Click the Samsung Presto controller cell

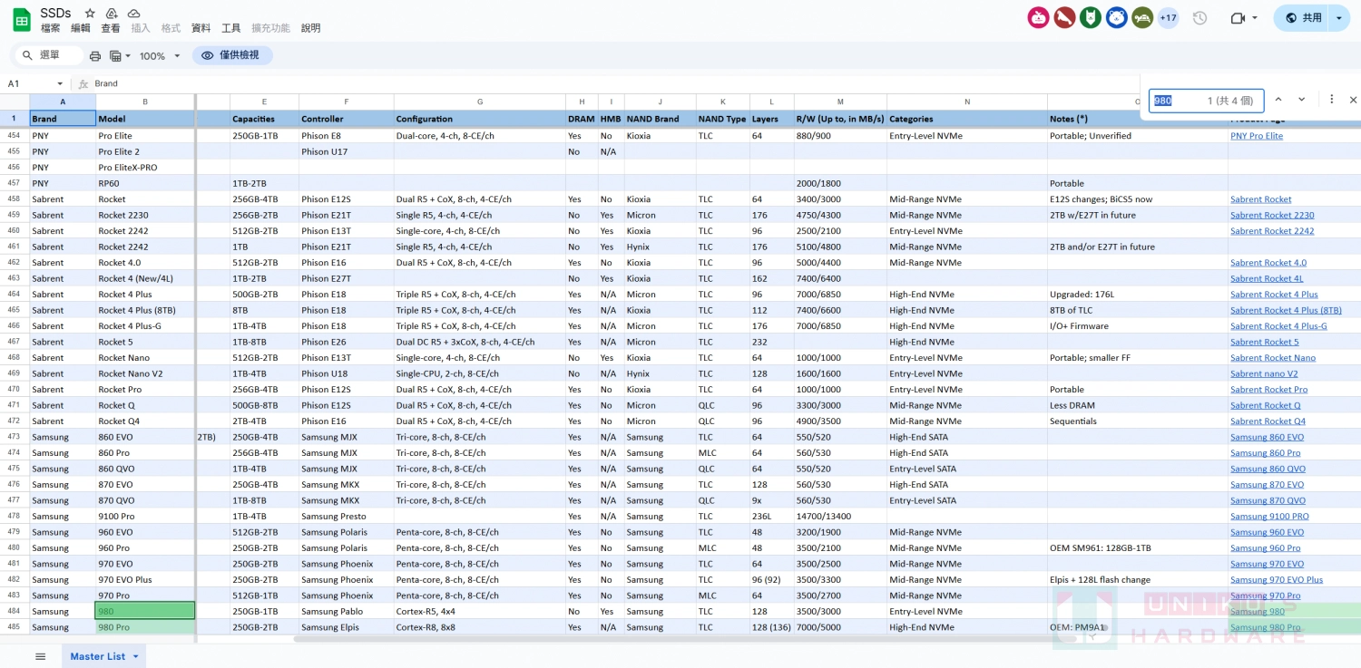(346, 516)
